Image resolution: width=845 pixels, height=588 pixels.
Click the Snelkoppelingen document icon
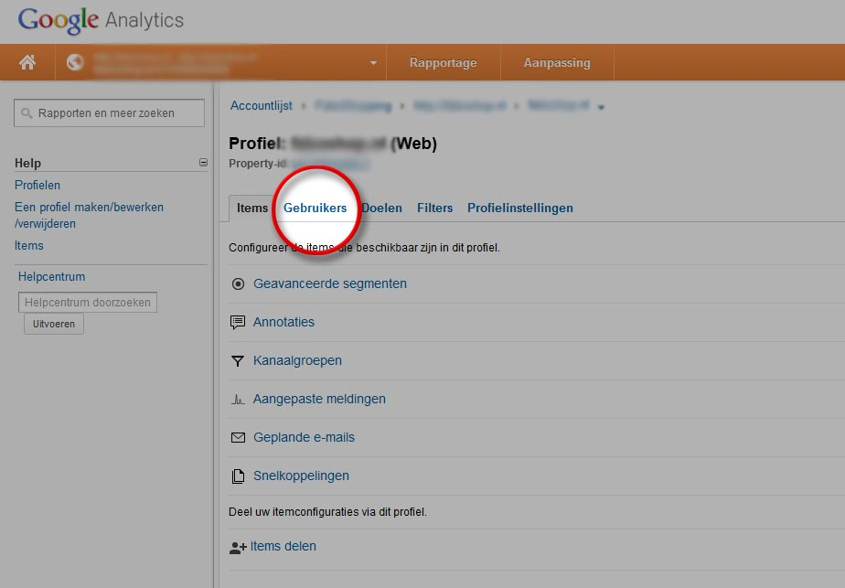click(238, 476)
